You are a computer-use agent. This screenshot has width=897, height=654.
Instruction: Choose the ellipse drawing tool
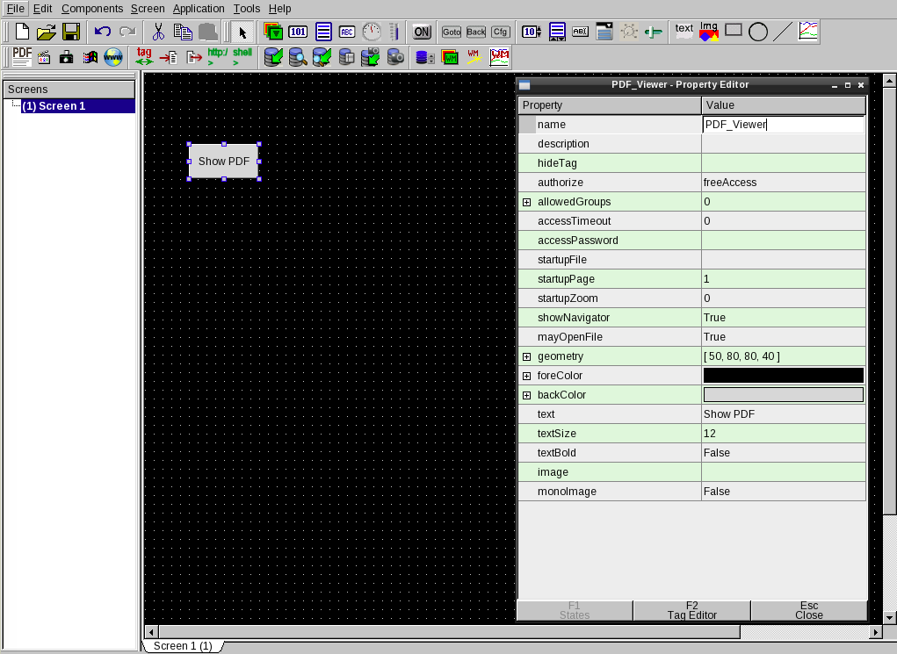tap(757, 32)
